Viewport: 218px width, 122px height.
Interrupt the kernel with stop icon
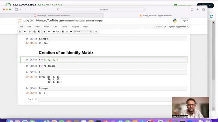coord(63,32)
